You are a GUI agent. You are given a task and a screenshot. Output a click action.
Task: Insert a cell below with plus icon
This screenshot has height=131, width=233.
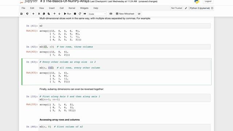click(x=33, y=14)
